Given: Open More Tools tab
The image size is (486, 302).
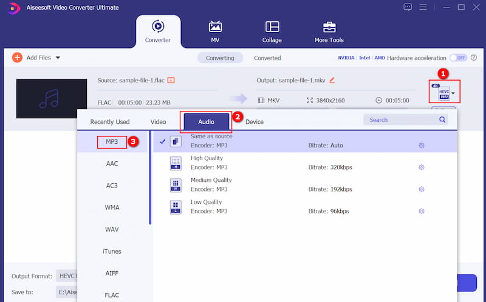Looking at the screenshot, I should pos(329,32).
